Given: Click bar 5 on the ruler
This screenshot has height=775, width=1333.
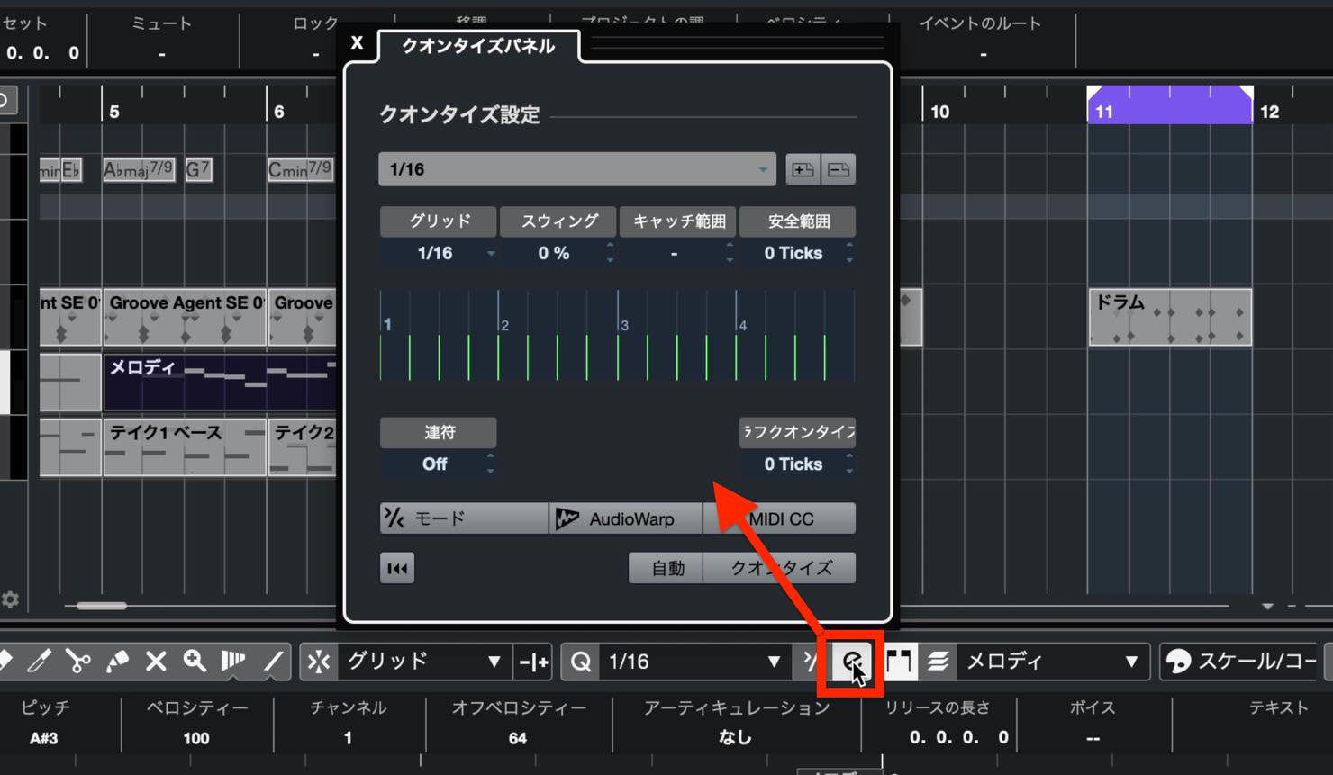Looking at the screenshot, I should point(113,112).
